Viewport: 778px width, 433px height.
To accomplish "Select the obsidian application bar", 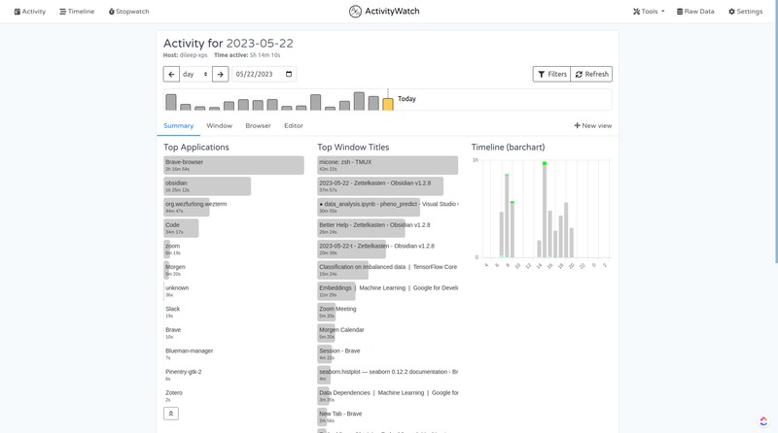I will (x=207, y=186).
